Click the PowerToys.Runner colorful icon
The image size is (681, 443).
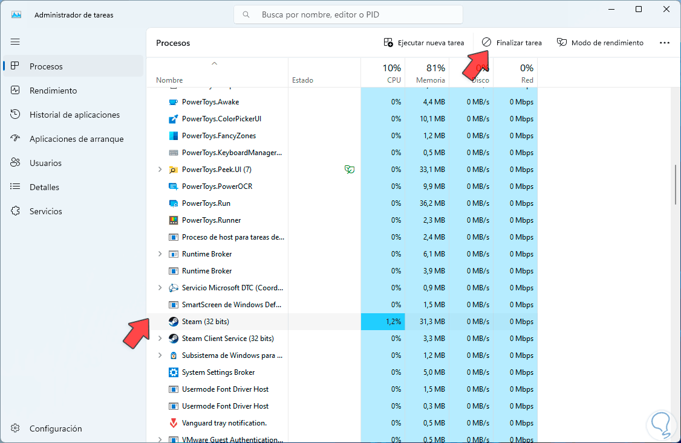pyautogui.click(x=174, y=221)
